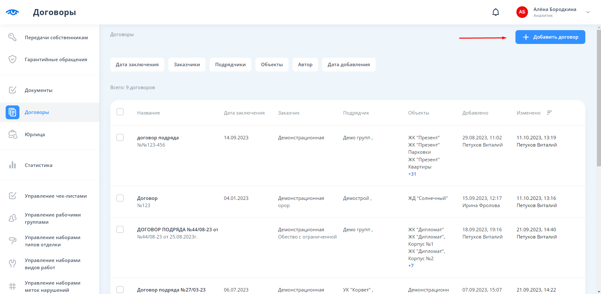The width and height of the screenshot is (601, 294).
Task: Go to Управление чек-листами menu item
Action: click(55, 196)
